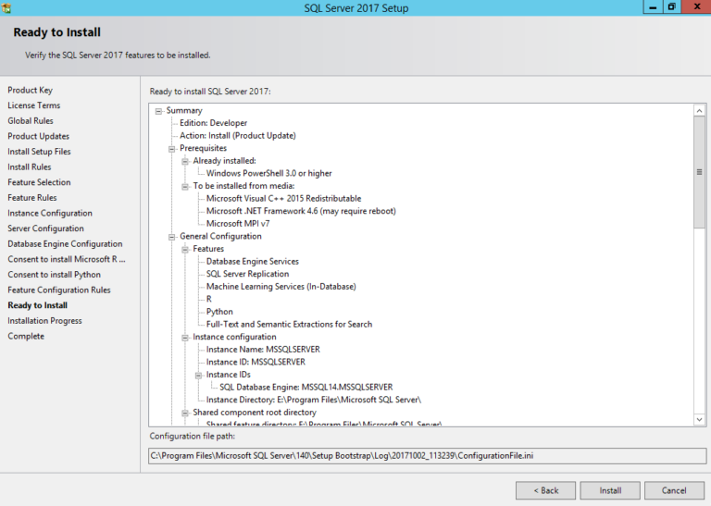
Task: Click the Configuration file path field
Action: click(x=427, y=456)
